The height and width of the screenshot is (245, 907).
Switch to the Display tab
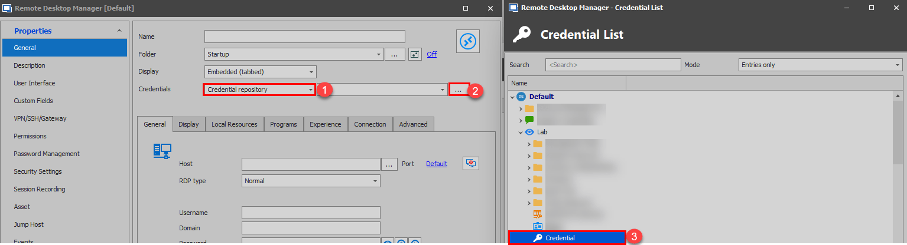click(x=188, y=124)
